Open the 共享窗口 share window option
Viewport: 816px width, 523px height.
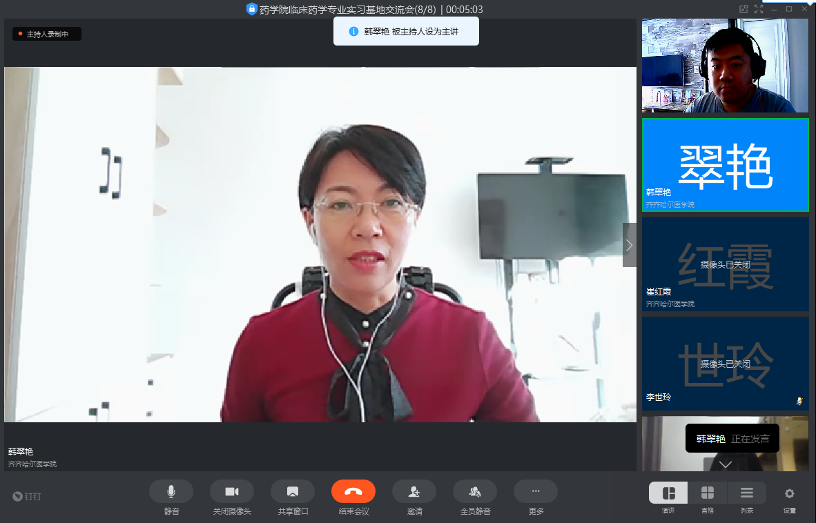click(x=293, y=491)
